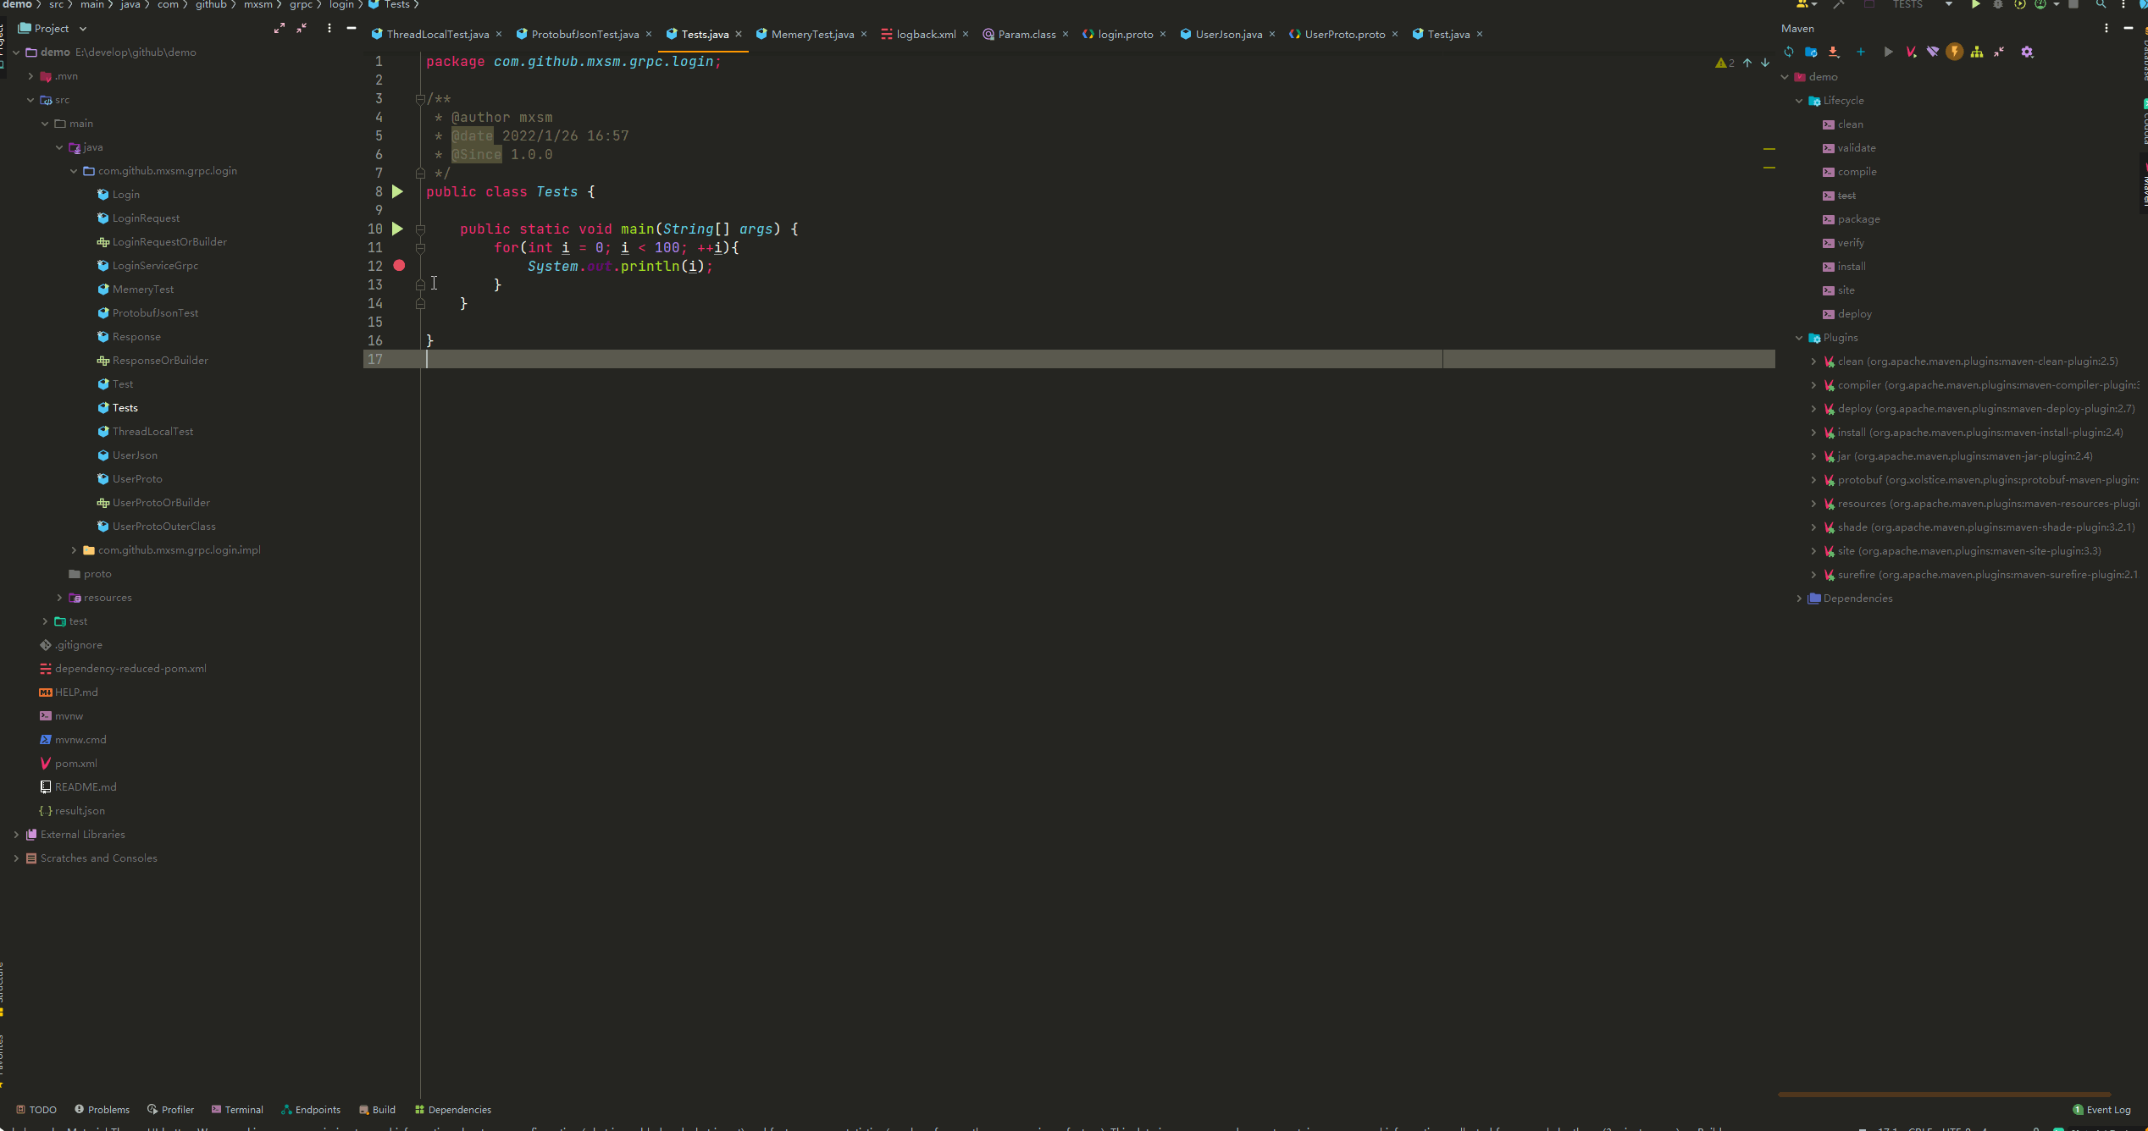Click Maven panel horizontal scrollbar
This screenshot has width=2148, height=1131.
pyautogui.click(x=1944, y=1095)
